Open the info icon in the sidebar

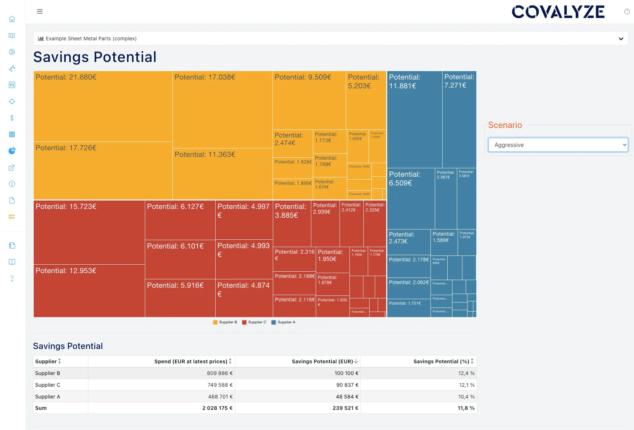pyautogui.click(x=12, y=184)
